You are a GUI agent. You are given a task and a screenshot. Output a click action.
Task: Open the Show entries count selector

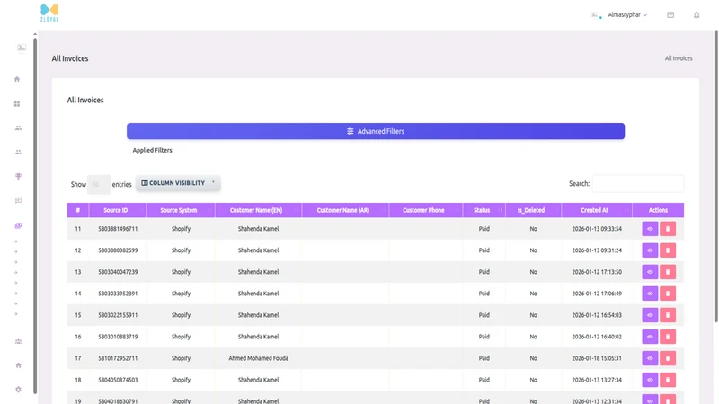pyautogui.click(x=99, y=184)
